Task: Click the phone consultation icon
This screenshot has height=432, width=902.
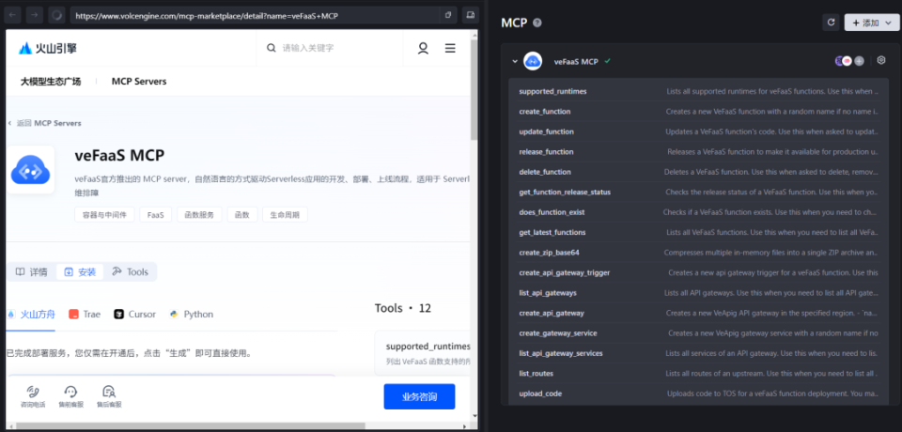Action: (x=33, y=396)
